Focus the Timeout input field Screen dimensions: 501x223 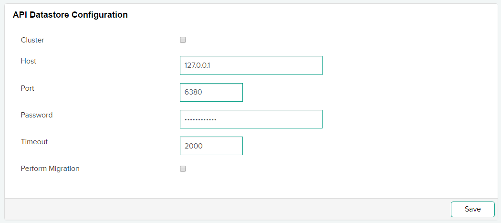211,146
